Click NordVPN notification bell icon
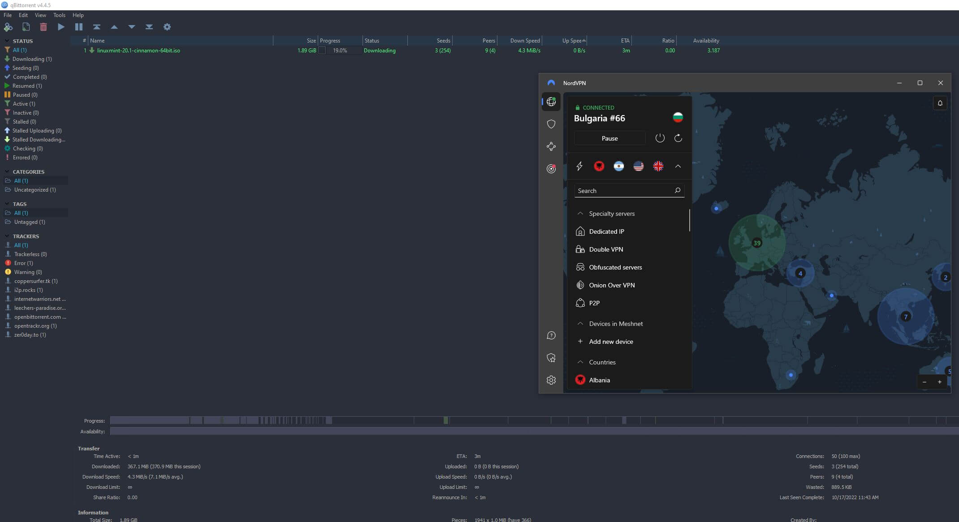Screen dimensions: 959x522 [940, 103]
